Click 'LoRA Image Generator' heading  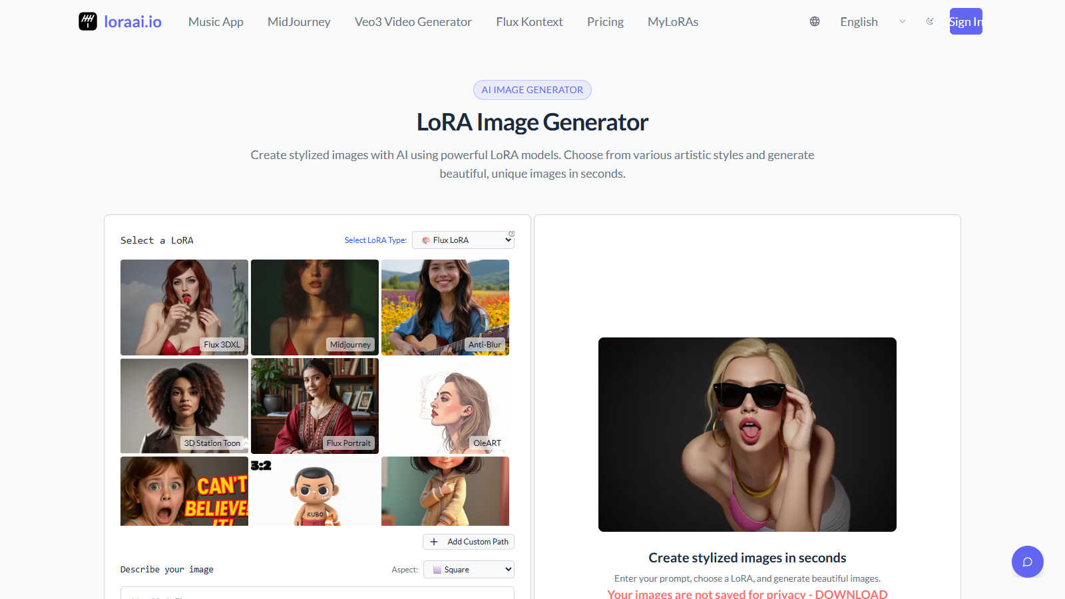click(x=532, y=122)
